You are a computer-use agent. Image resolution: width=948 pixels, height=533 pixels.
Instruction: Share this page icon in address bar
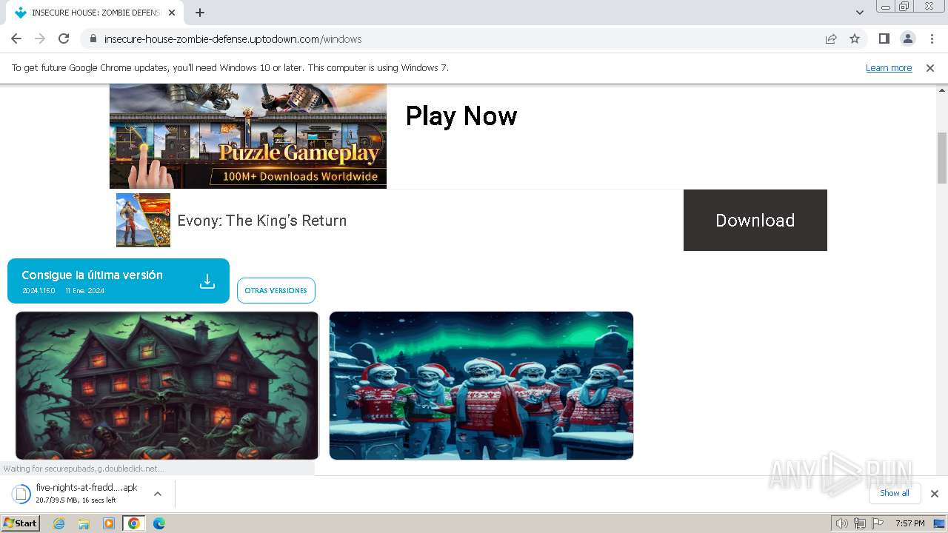pyautogui.click(x=831, y=38)
